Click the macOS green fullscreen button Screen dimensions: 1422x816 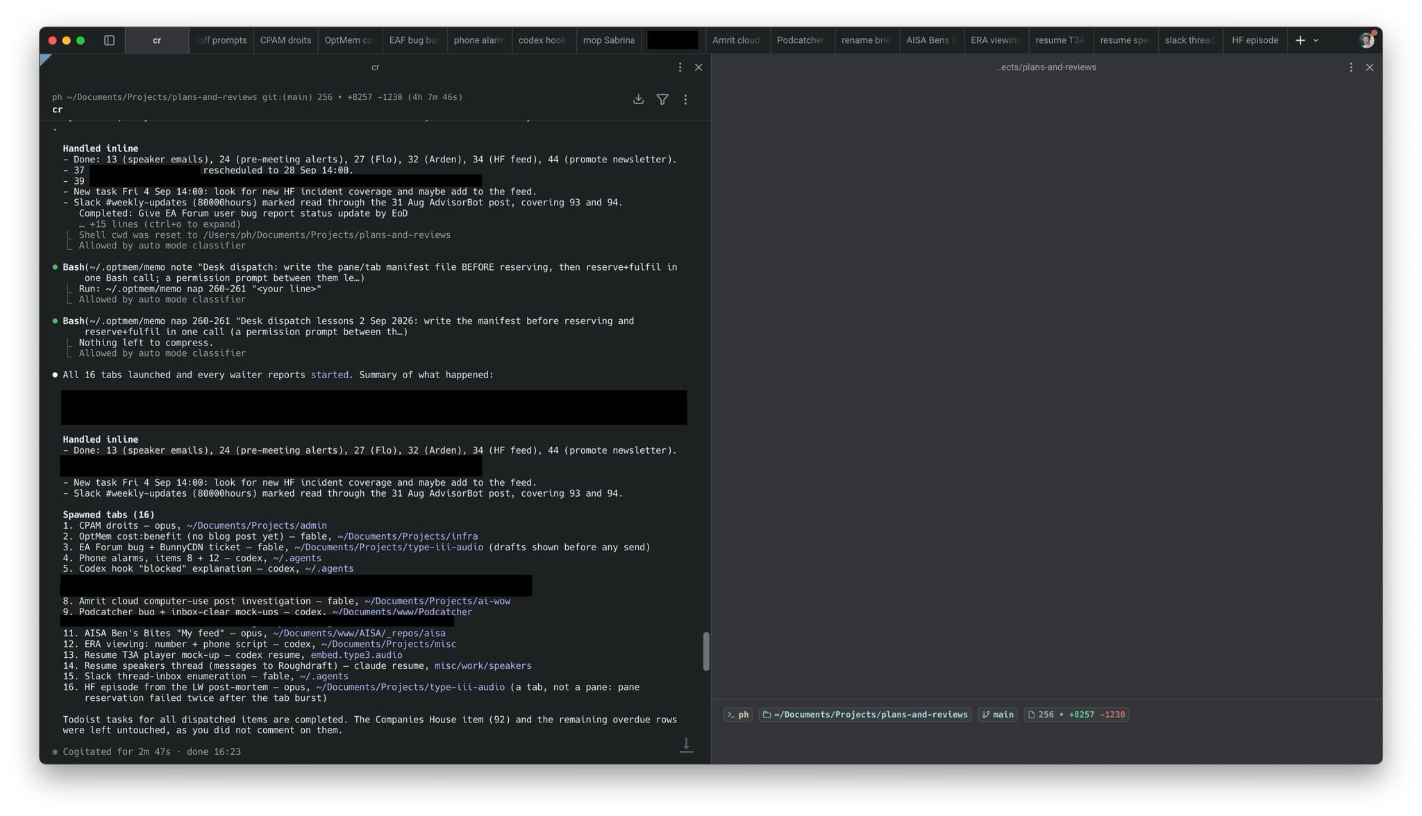coord(81,40)
